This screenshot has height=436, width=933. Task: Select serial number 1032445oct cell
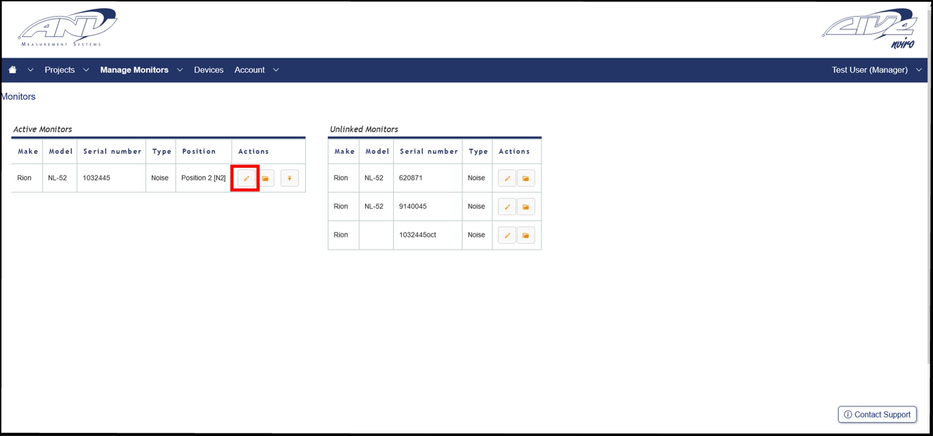tap(428, 235)
